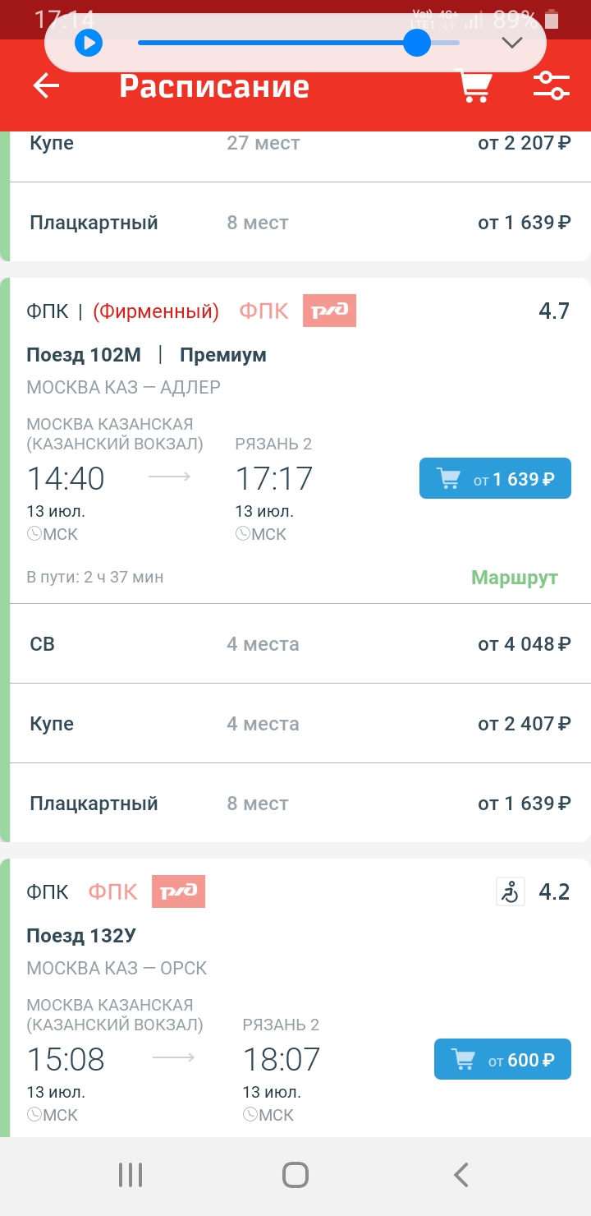Tap RZD logo on train 102М

pyautogui.click(x=329, y=311)
